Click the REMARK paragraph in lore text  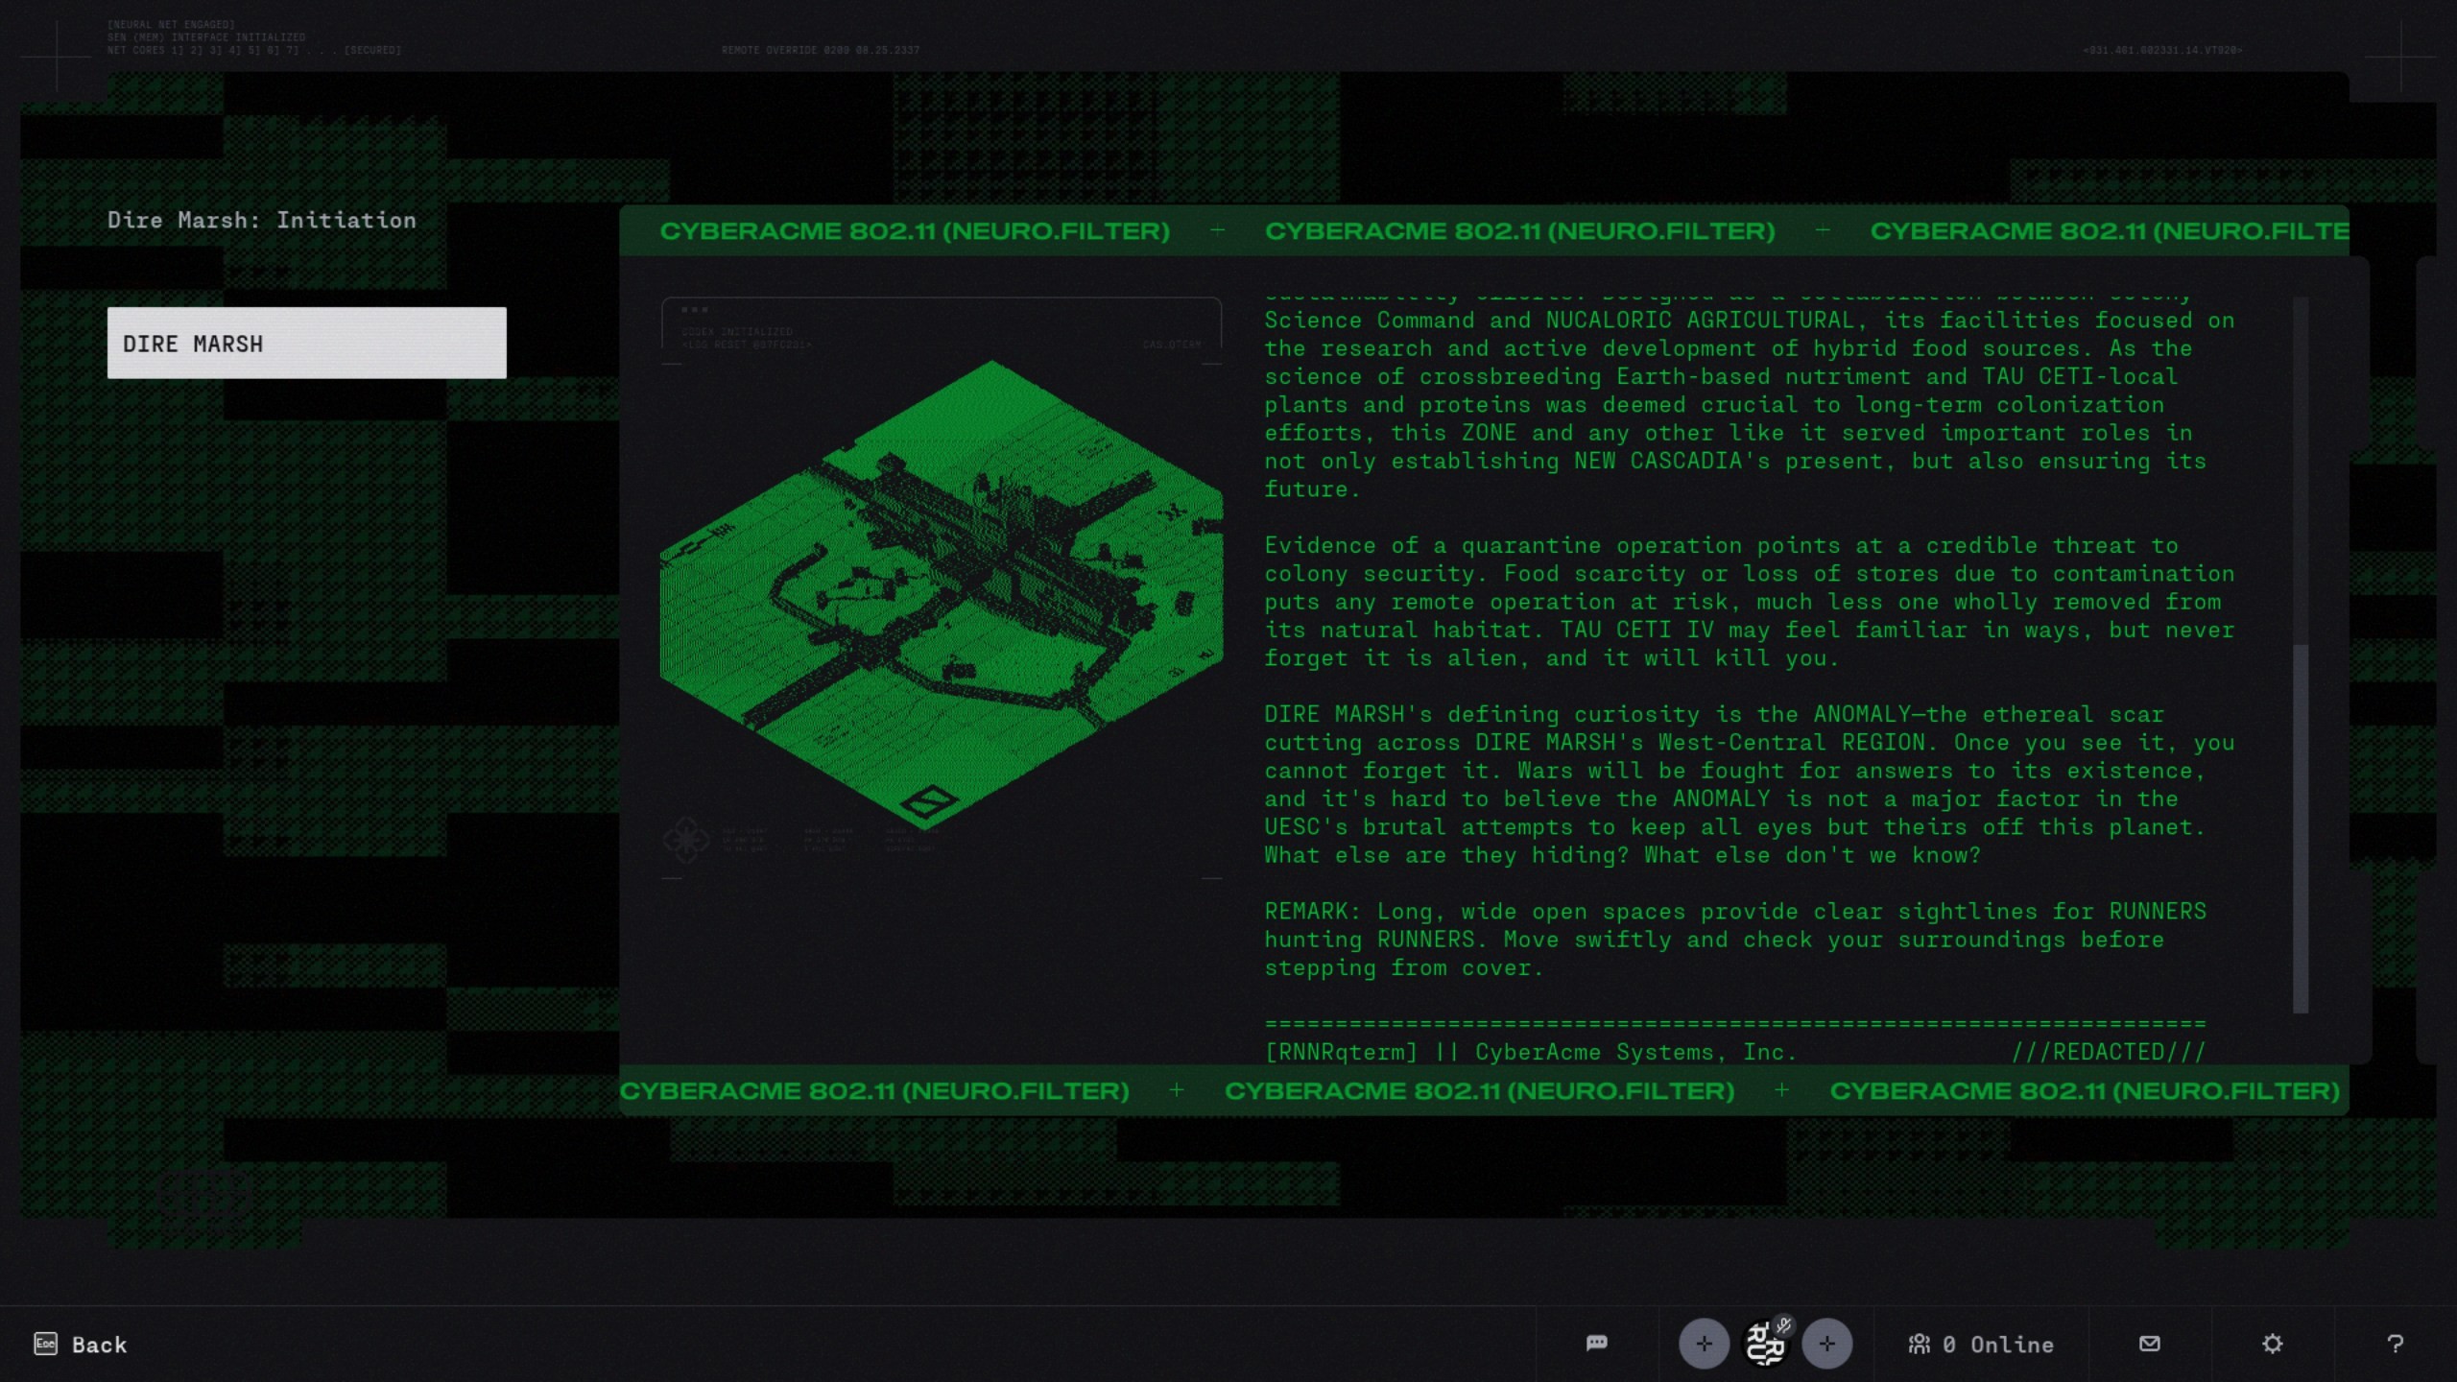tap(1733, 939)
